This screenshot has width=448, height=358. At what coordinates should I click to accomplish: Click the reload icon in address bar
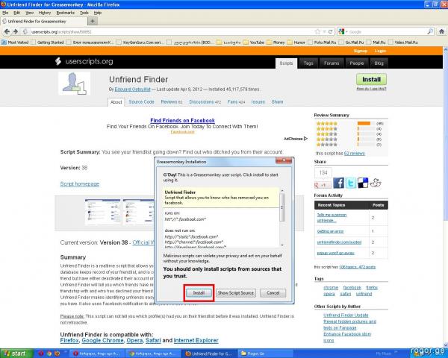(330, 31)
